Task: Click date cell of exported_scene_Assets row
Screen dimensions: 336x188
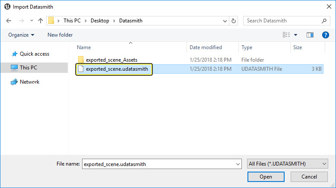Action: point(210,60)
